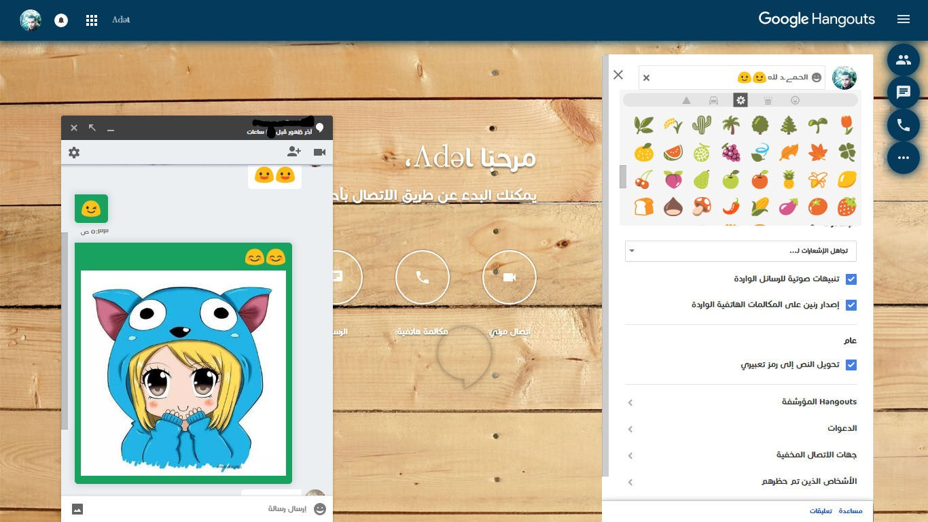Insert the palm tree emoji
The height and width of the screenshot is (522, 928).
pos(730,124)
